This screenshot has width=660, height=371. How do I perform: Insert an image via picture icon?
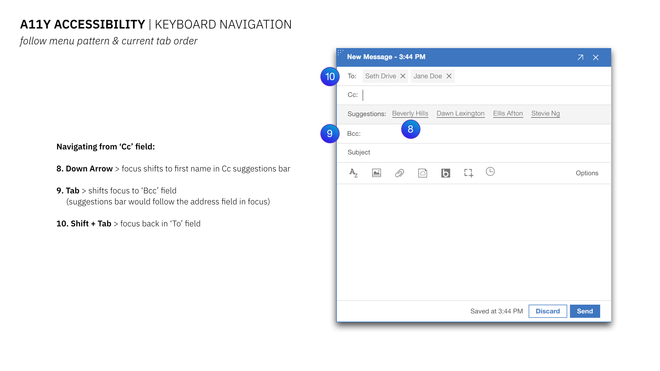[376, 173]
